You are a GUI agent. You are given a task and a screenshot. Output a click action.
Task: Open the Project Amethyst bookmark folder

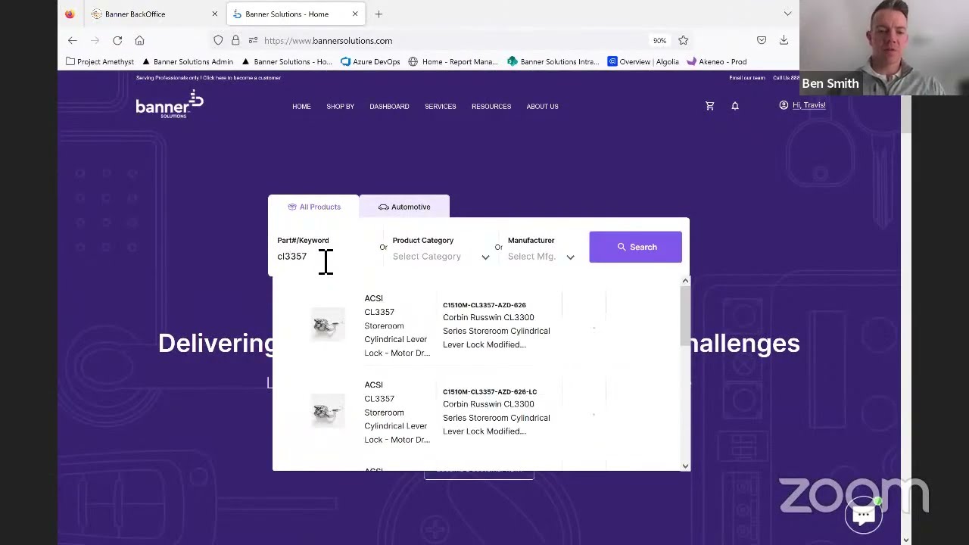[x=100, y=62]
